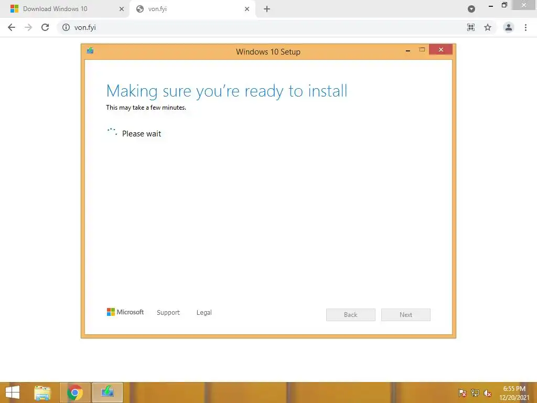Image resolution: width=537 pixels, height=403 pixels.
Task: Click the Next button
Action: [x=406, y=315]
